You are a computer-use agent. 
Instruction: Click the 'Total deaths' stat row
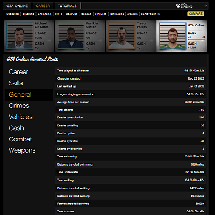pyautogui.click(x=131, y=110)
